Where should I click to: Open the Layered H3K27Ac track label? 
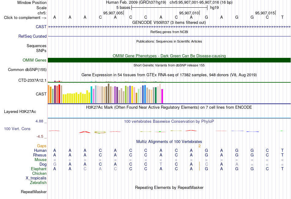[x=20, y=112]
